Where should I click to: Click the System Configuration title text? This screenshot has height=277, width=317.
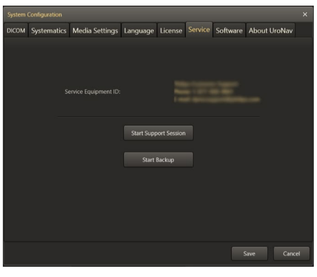point(35,14)
